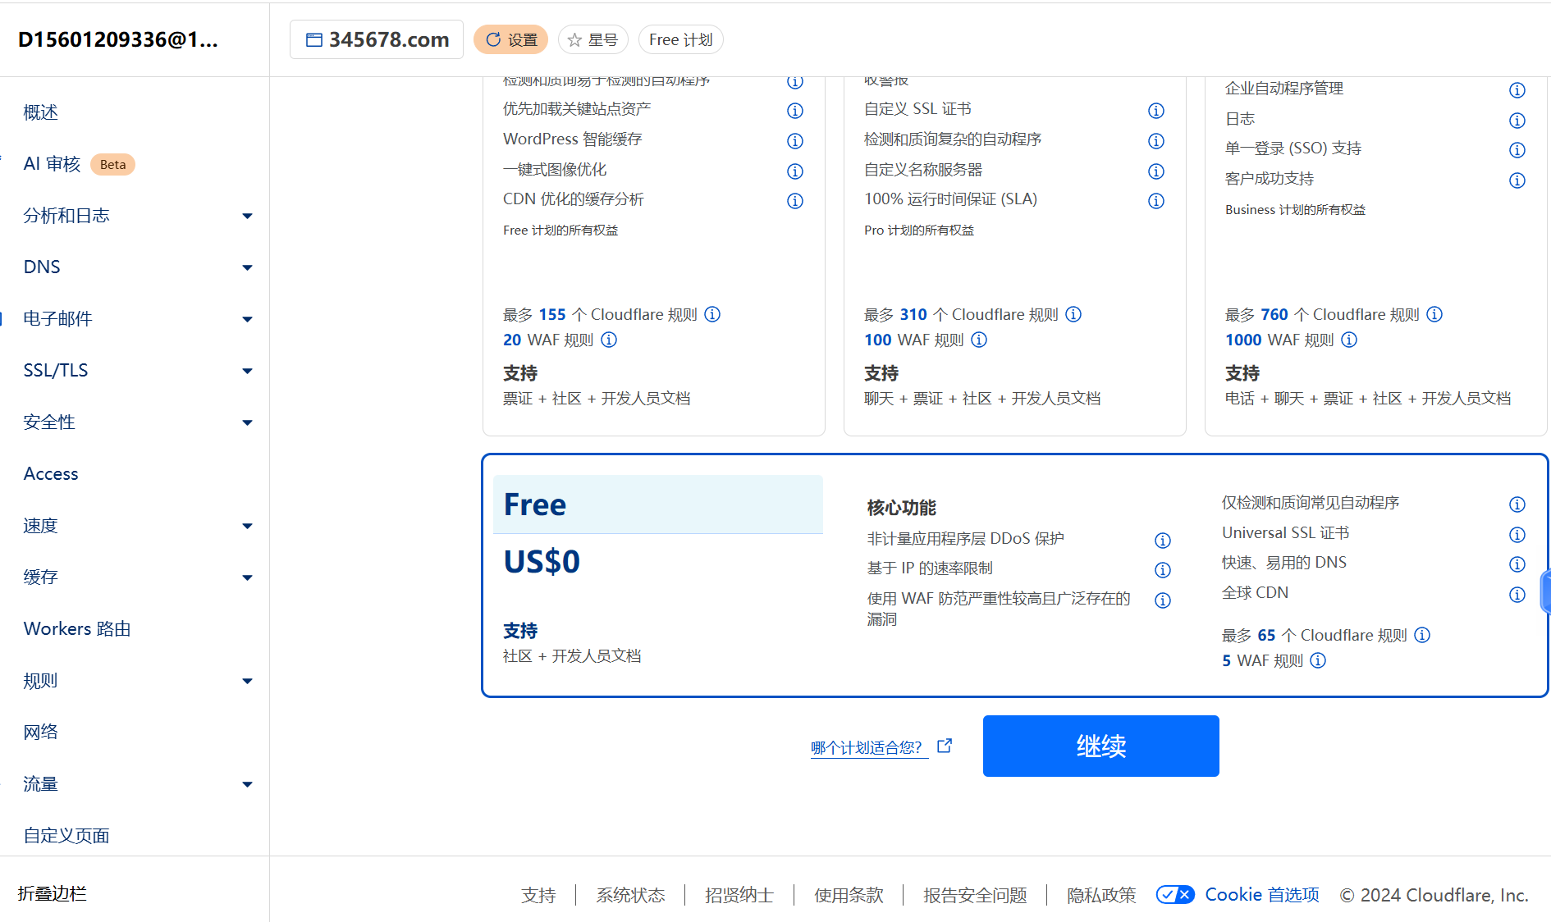Open footer 报告安全问题 link
The image size is (1551, 922).
(x=975, y=895)
